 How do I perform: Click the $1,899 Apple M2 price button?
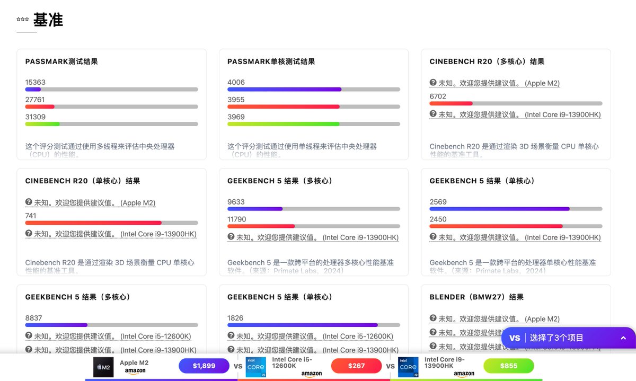coord(204,366)
